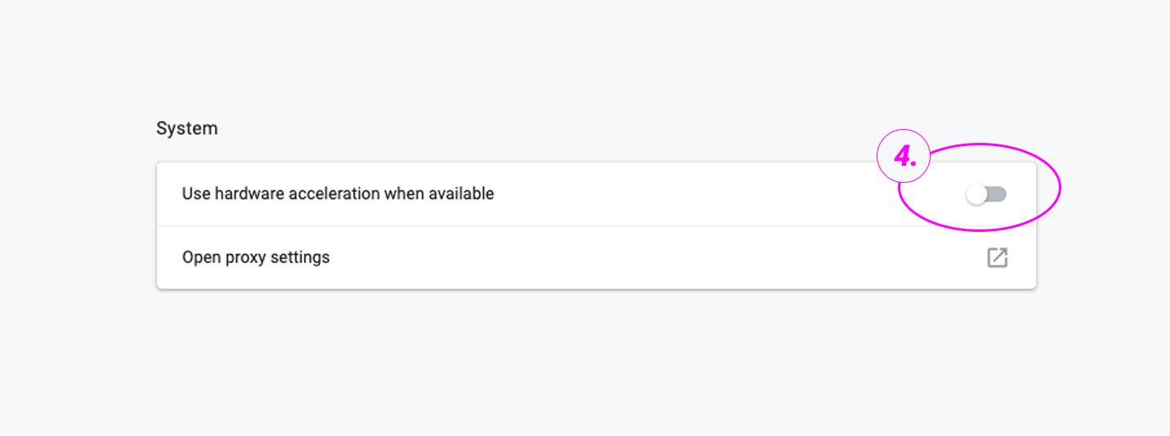Click the magenta oval outline around the toggle
The image size is (1170, 436).
tap(1060, 188)
